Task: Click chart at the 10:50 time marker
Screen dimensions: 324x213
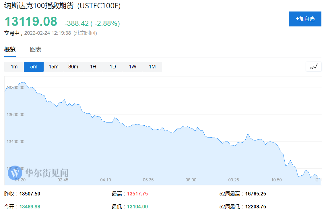Action: click(276, 180)
